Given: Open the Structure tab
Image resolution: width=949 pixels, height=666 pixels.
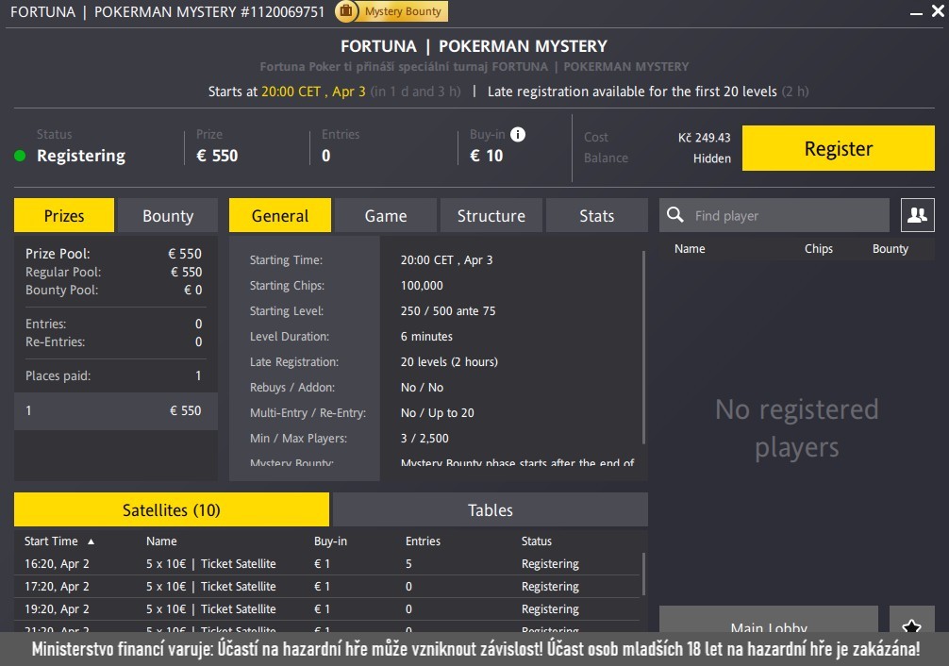Looking at the screenshot, I should [491, 216].
